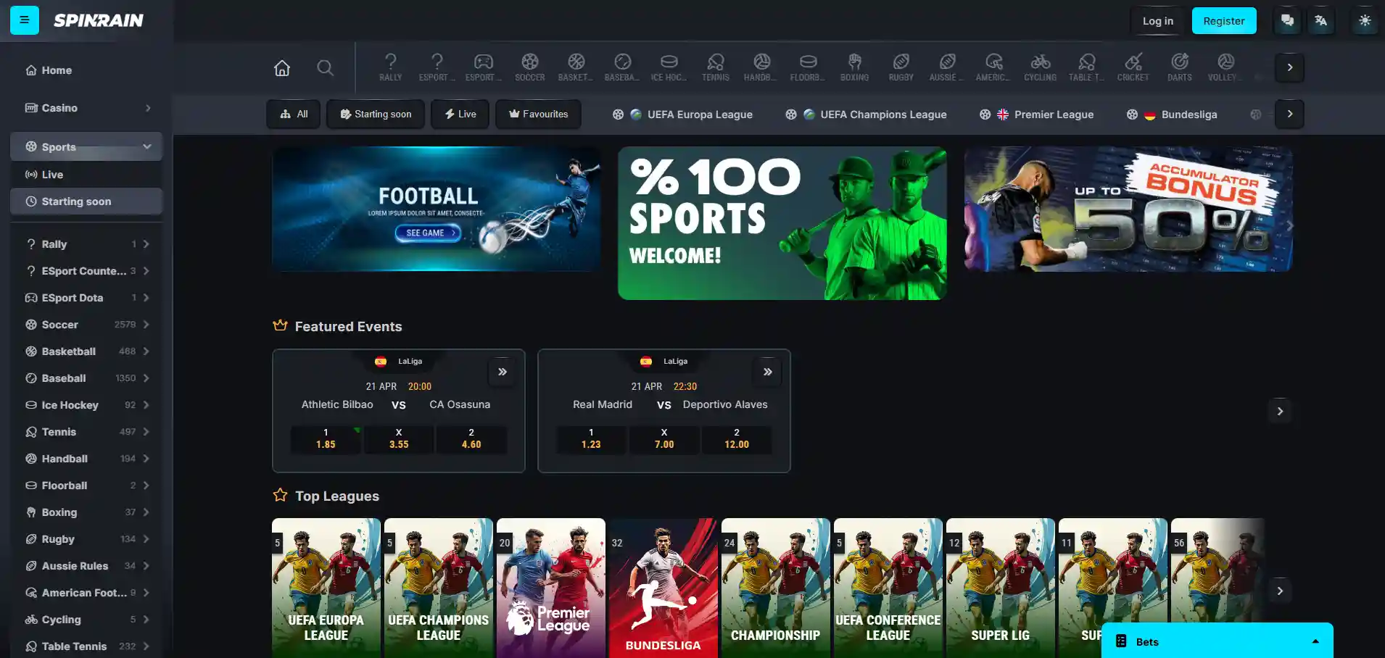1385x658 pixels.
Task: Toggle the light/dark theme sun icon
Action: tap(1365, 20)
